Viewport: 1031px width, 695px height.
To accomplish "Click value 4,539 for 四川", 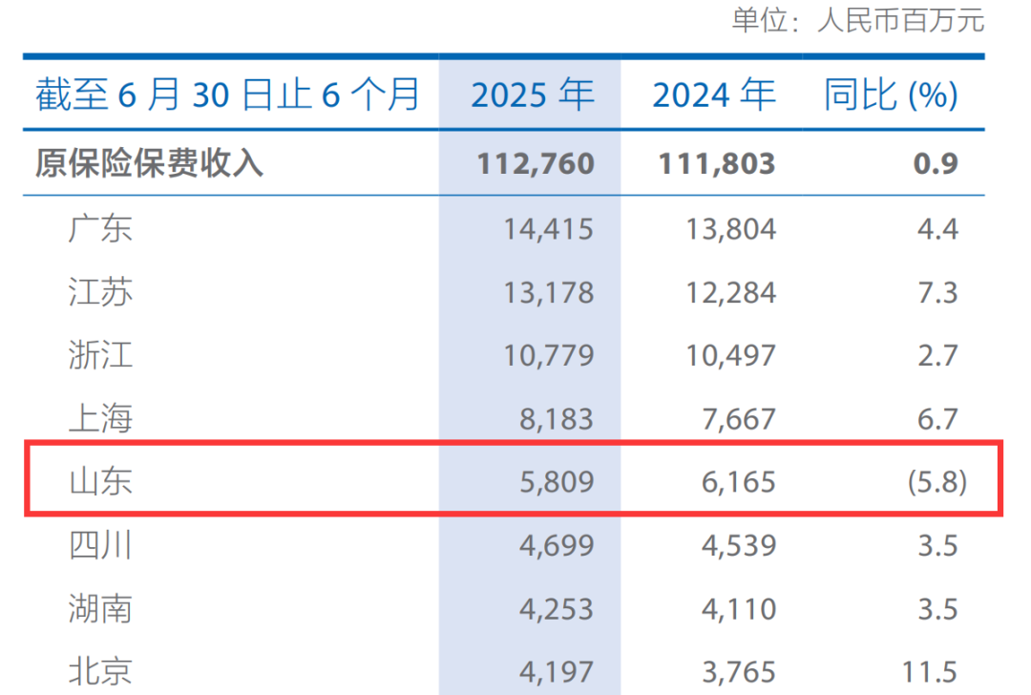I will [x=738, y=545].
